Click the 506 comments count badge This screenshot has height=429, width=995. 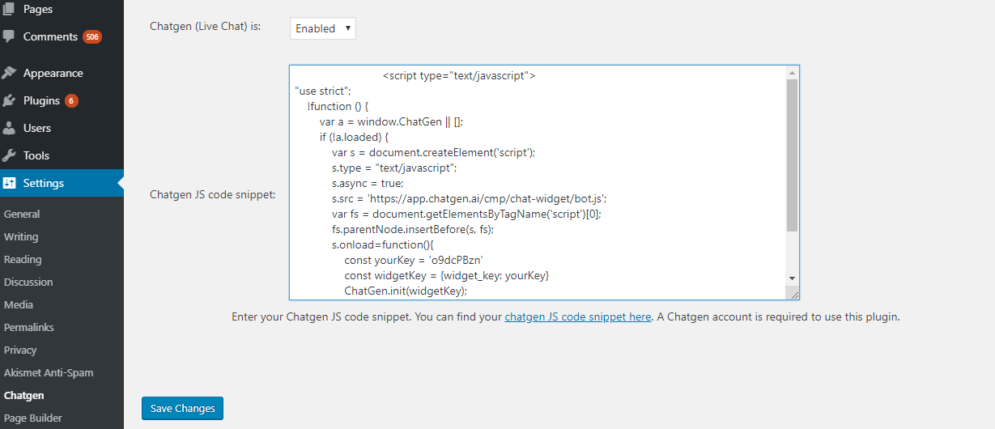click(91, 36)
